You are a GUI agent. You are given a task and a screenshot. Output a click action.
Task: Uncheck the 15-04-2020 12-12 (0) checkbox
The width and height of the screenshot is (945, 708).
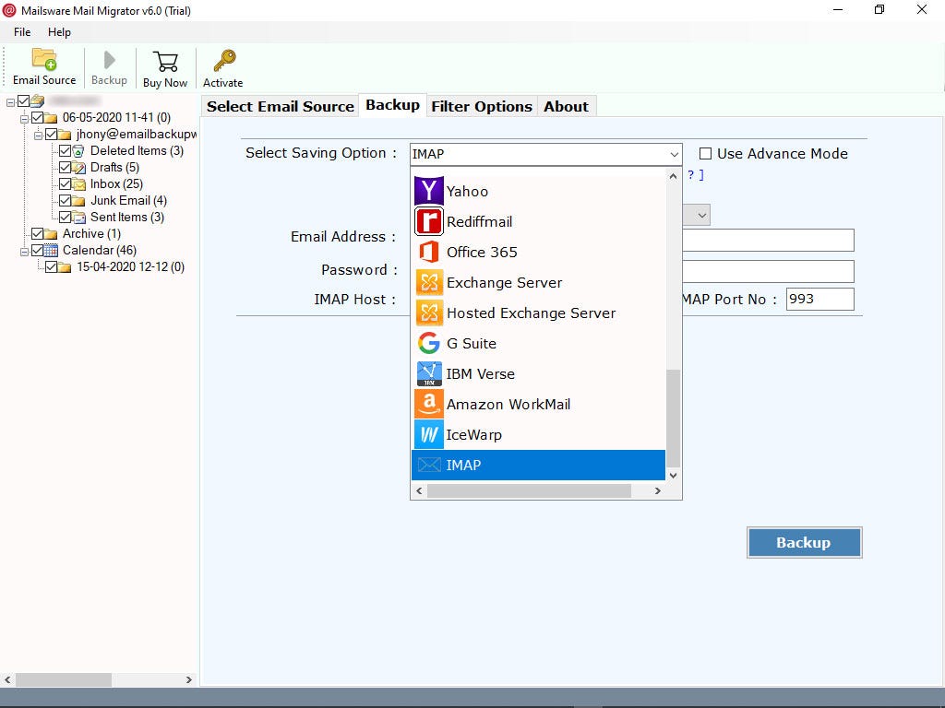click(52, 266)
